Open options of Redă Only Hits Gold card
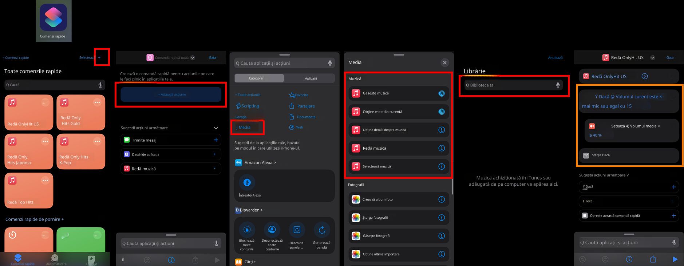This screenshot has height=266, width=684. pos(97,102)
